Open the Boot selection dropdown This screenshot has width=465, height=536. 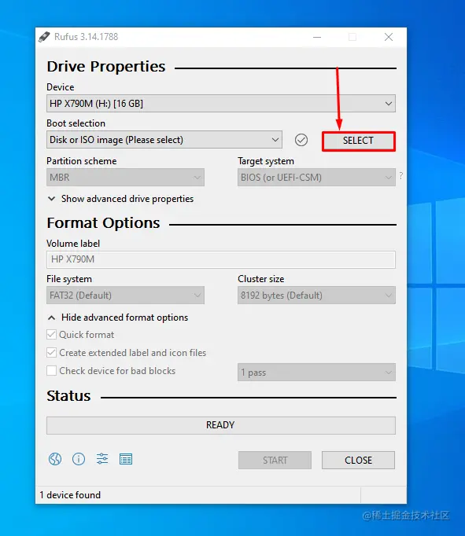[x=164, y=139]
